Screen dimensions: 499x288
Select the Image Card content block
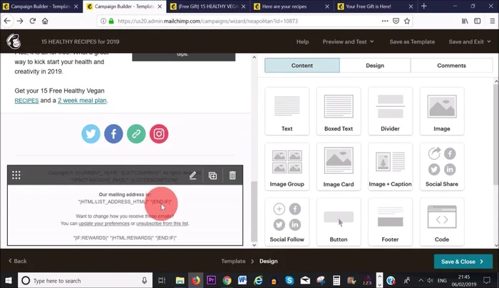pyautogui.click(x=339, y=168)
